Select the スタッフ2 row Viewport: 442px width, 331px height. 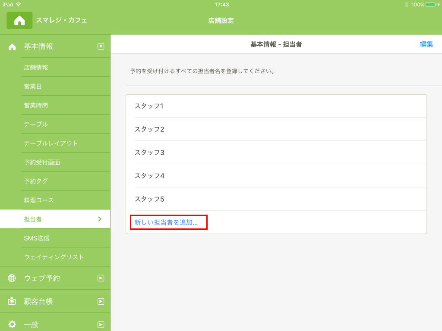coord(276,129)
